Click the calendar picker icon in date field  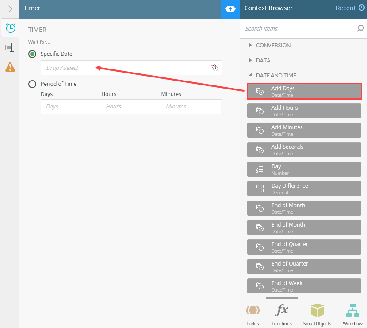click(214, 68)
